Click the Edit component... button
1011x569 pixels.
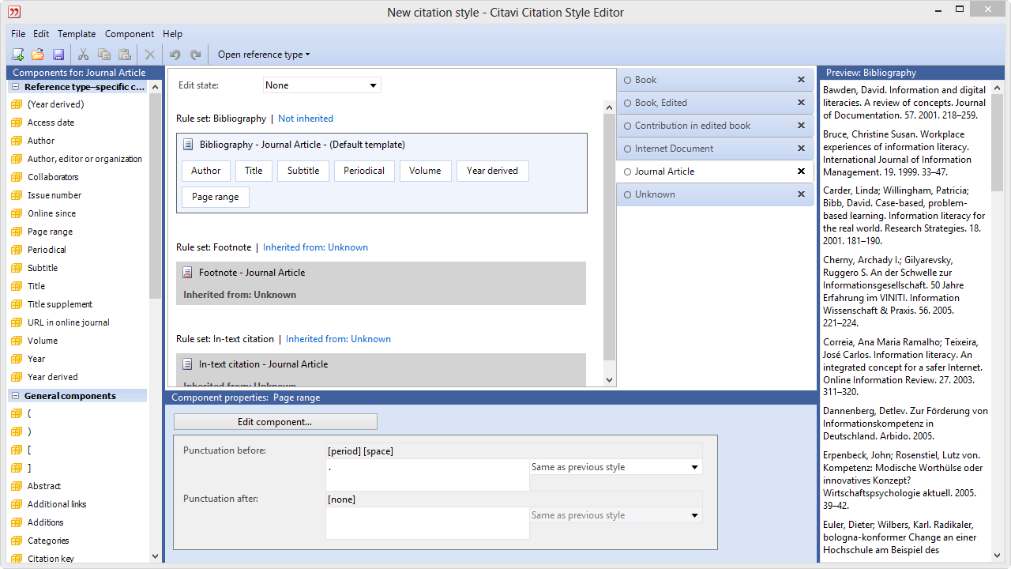coord(275,422)
